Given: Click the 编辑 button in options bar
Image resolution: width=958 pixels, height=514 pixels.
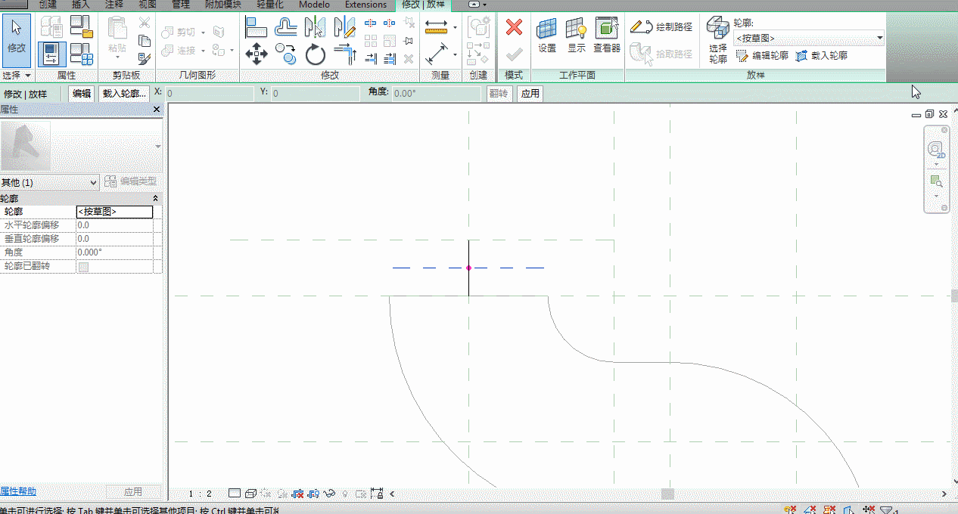Looking at the screenshot, I should tap(81, 94).
